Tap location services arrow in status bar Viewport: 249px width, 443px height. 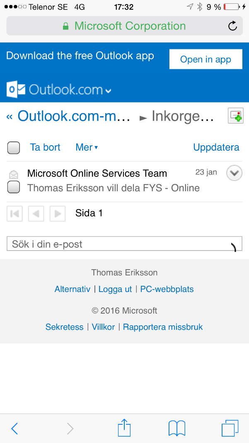[190, 7]
